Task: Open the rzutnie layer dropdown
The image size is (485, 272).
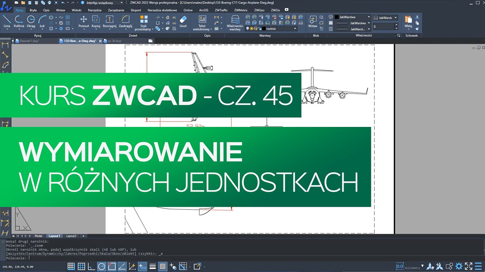Action: point(271,29)
